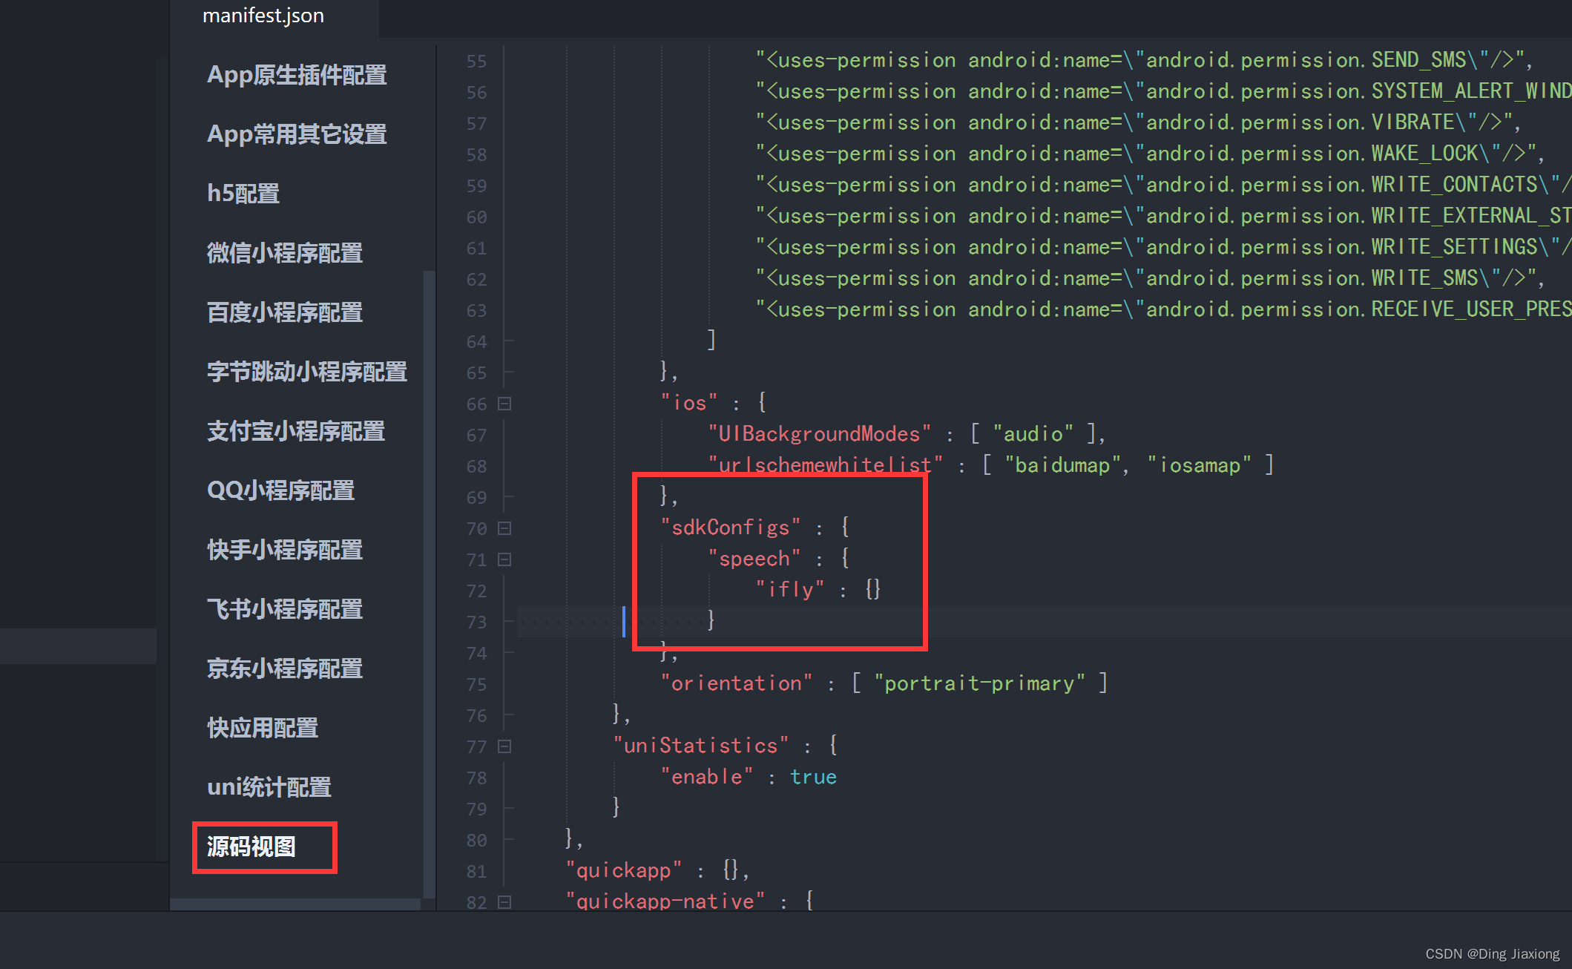Collapse the "speech" block at line 71
The width and height of the screenshot is (1572, 969).
[504, 559]
